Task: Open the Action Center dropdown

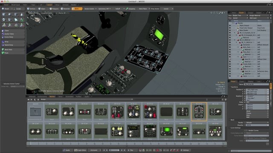Action: tap(90, 8)
